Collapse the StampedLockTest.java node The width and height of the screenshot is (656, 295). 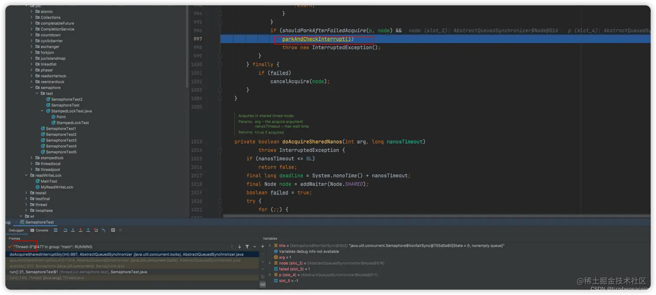coord(42,111)
